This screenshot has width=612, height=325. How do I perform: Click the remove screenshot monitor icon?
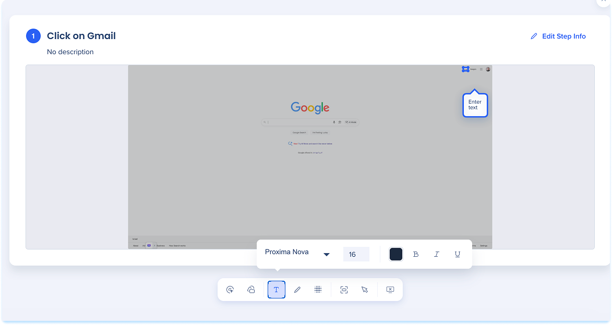tap(390, 290)
